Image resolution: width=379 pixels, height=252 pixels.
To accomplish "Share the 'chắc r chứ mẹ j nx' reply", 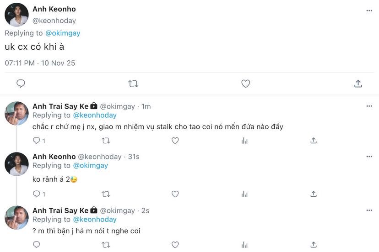I will click(x=314, y=141).
